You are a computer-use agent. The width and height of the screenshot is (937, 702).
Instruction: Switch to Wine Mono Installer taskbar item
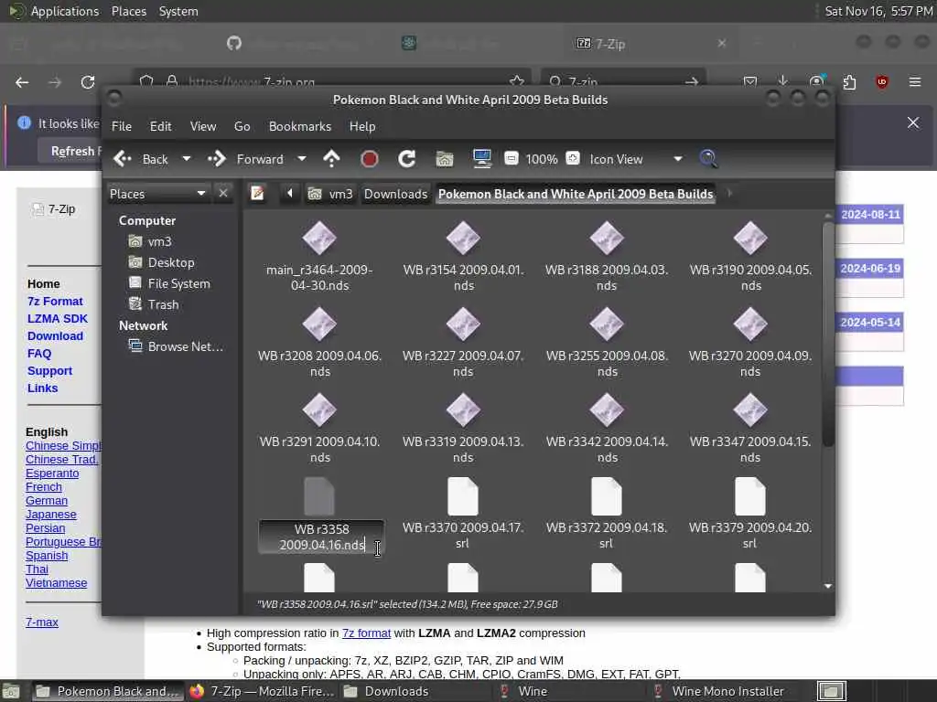point(718,691)
